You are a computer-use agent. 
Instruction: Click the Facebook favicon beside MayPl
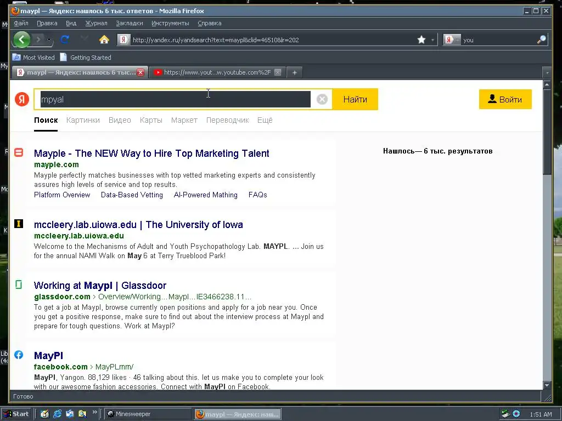point(19,355)
